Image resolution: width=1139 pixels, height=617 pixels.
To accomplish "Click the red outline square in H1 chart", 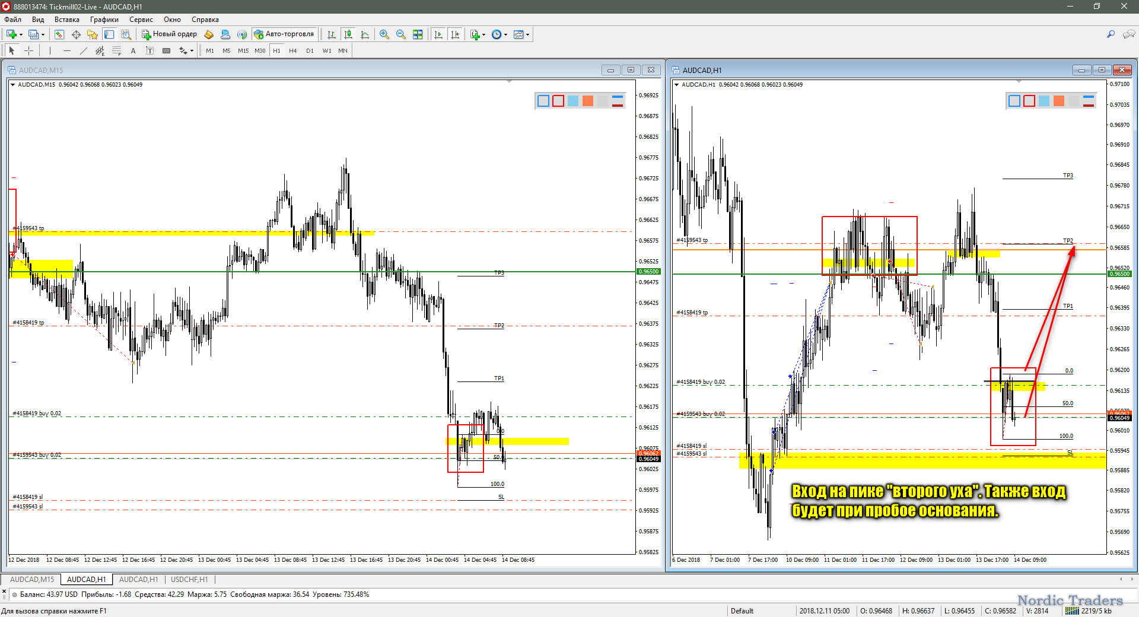I will click(x=1029, y=101).
